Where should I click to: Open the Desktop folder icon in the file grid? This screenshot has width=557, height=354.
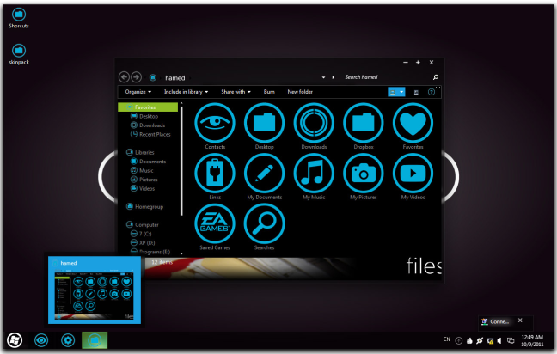264,123
